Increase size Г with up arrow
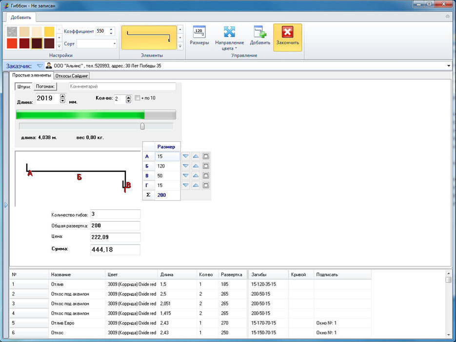The image size is (456, 342). 196,185
